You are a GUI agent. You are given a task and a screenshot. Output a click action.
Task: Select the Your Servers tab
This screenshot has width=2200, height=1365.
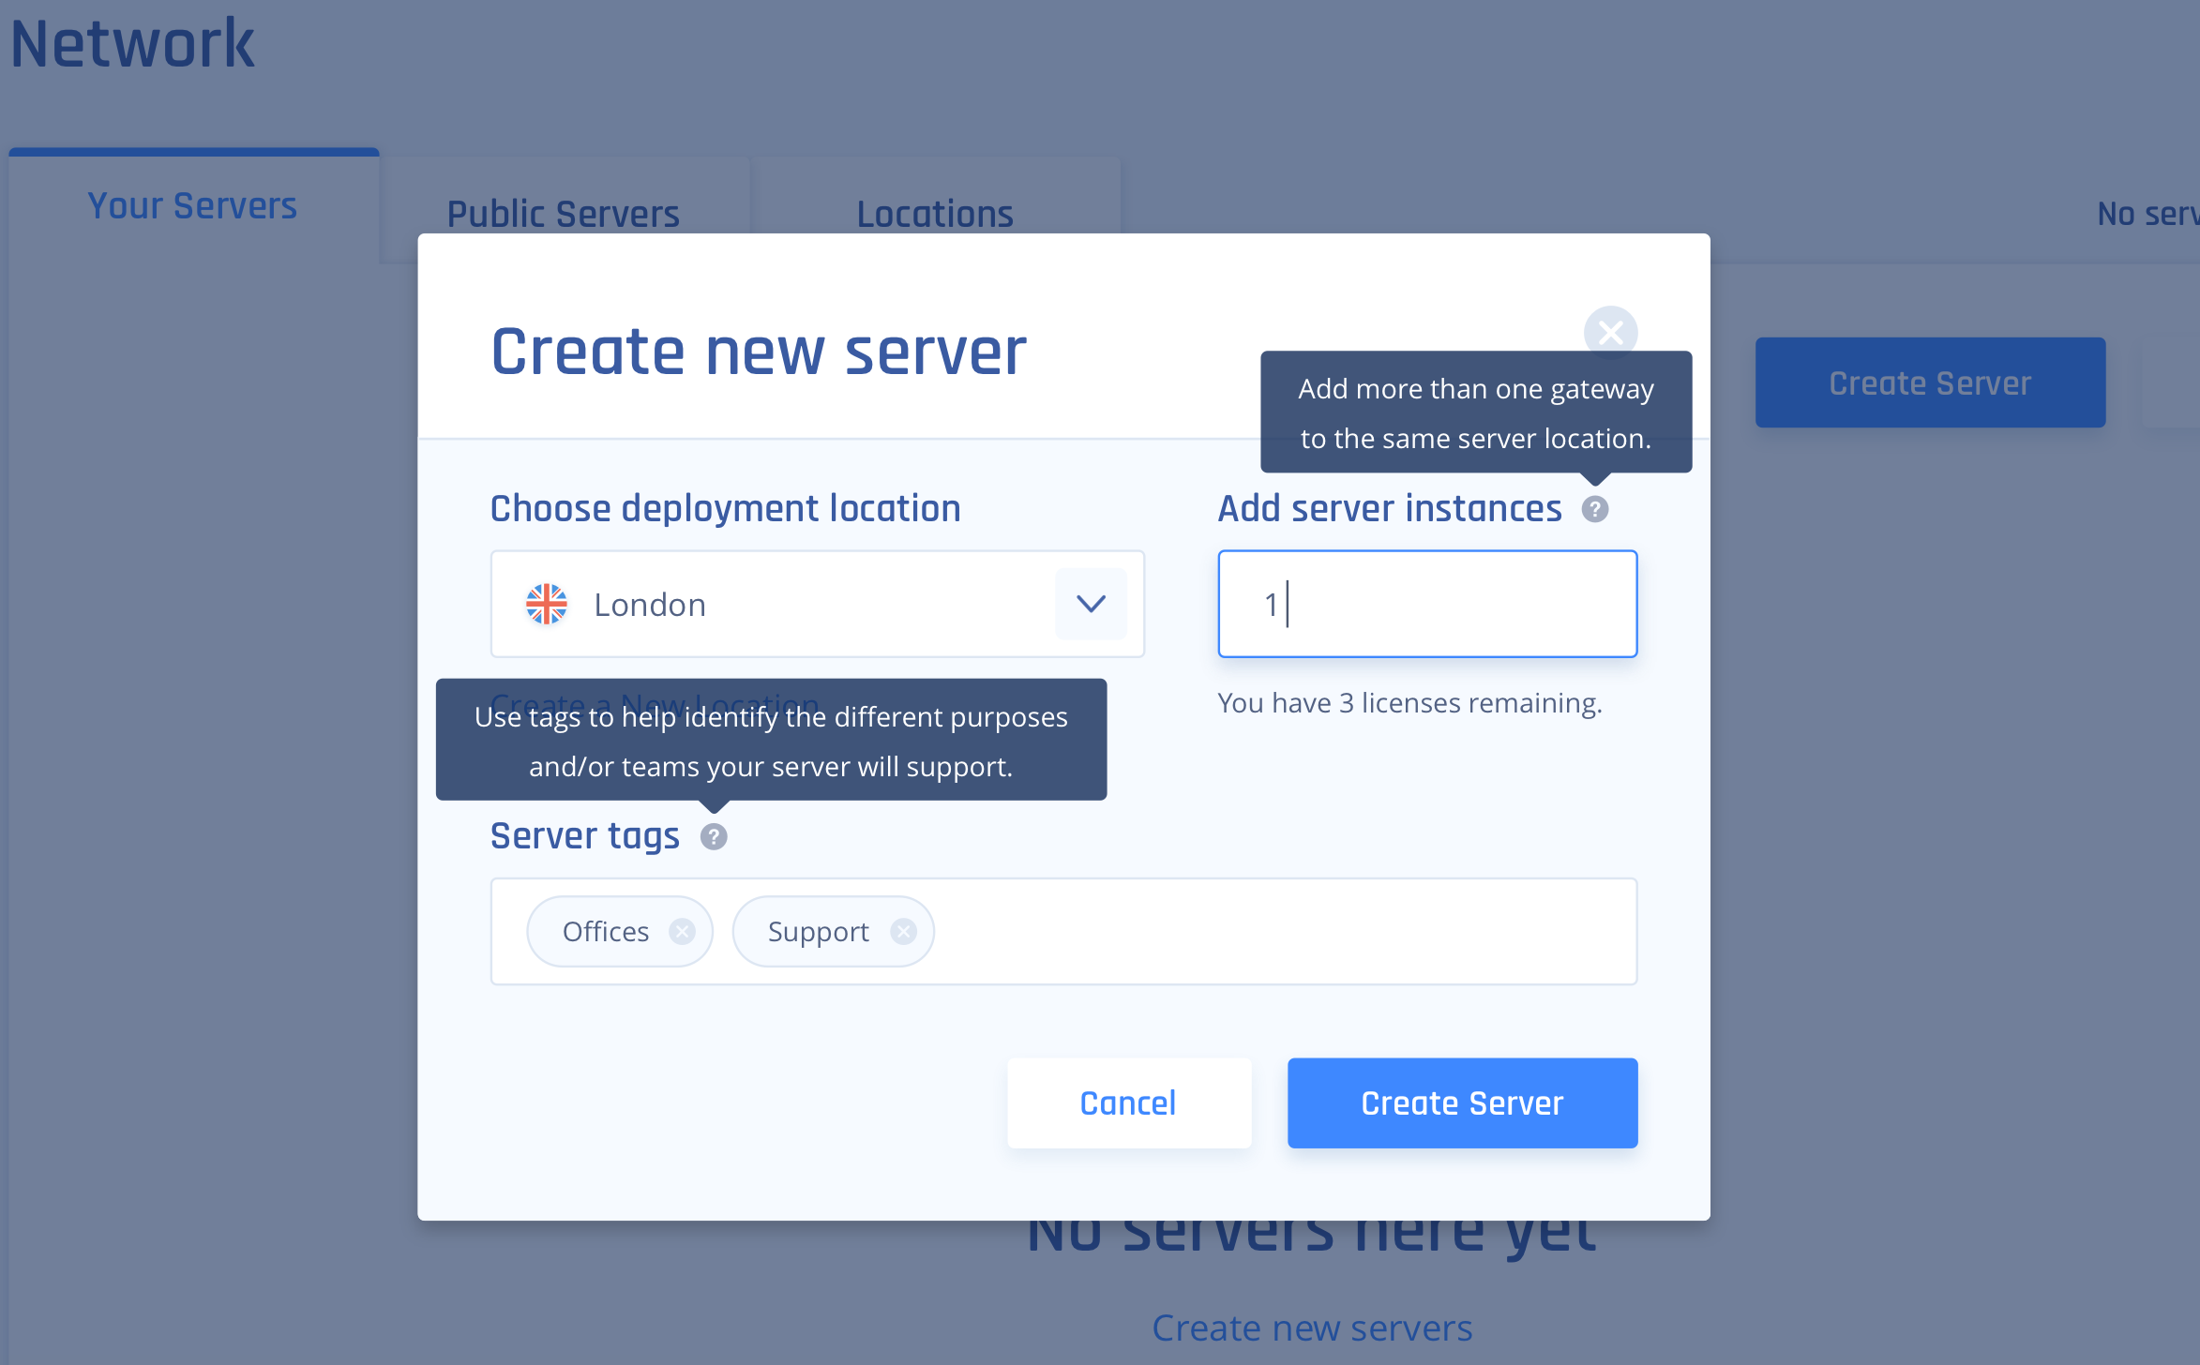click(192, 206)
